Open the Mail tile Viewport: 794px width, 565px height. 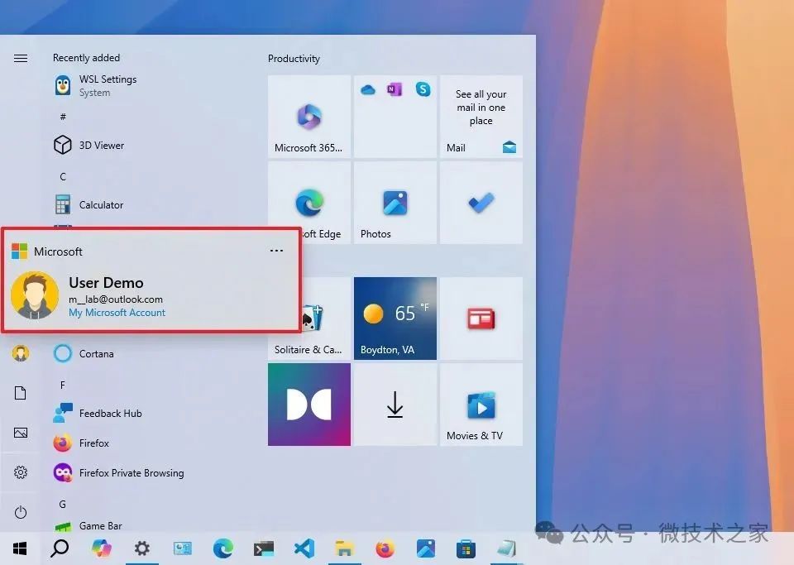click(481, 117)
